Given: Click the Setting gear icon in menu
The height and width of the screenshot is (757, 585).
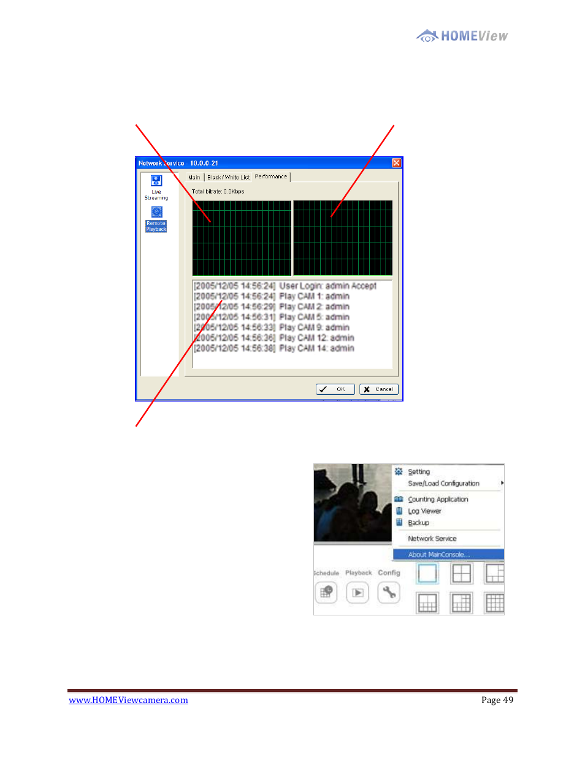Looking at the screenshot, I should tap(399, 471).
